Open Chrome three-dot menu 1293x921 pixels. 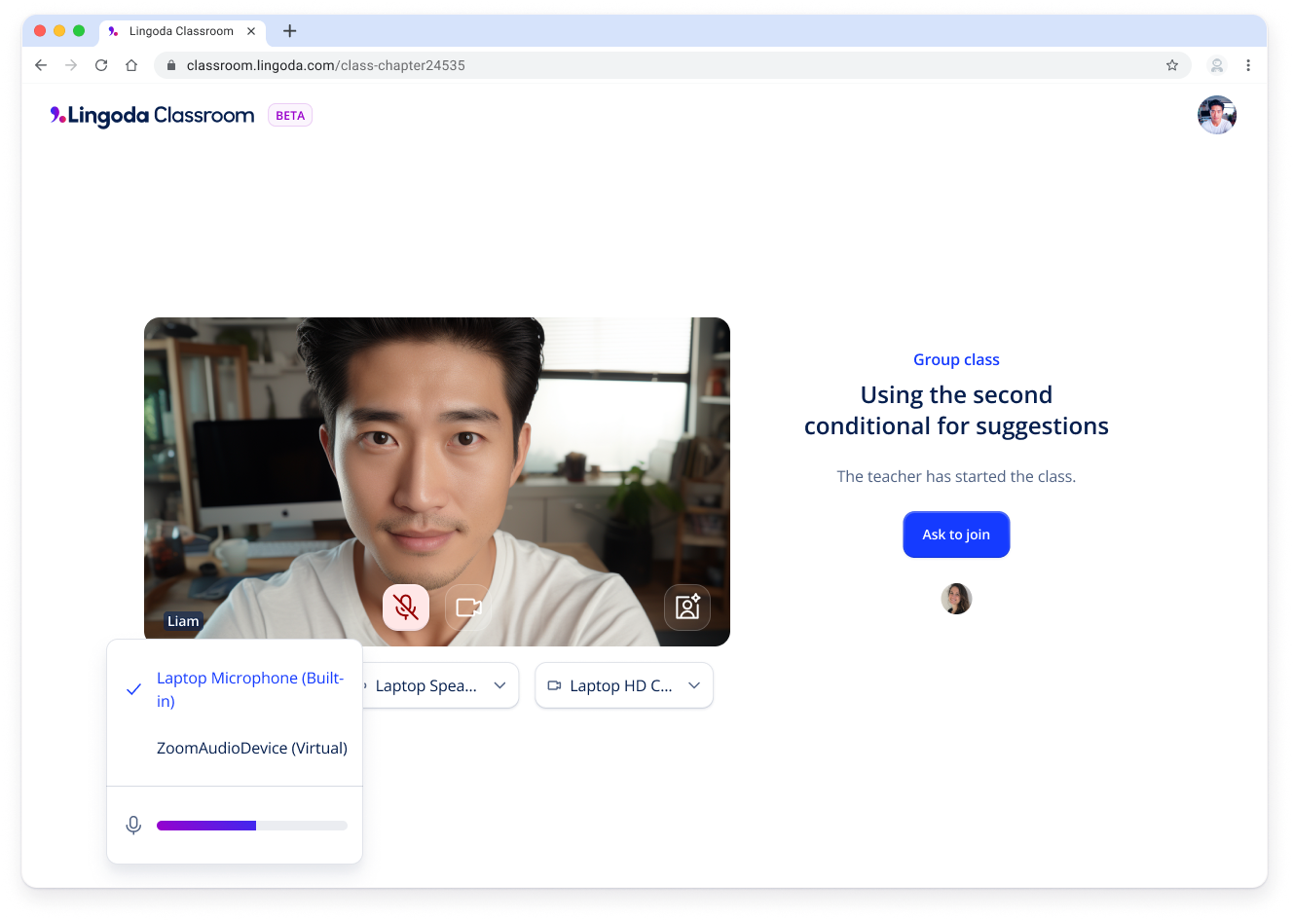pos(1248,65)
